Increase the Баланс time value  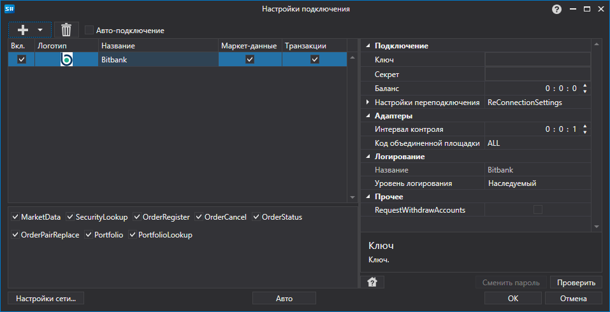click(585, 85)
